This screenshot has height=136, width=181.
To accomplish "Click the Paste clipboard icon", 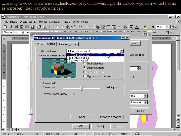I will point(68,27).
